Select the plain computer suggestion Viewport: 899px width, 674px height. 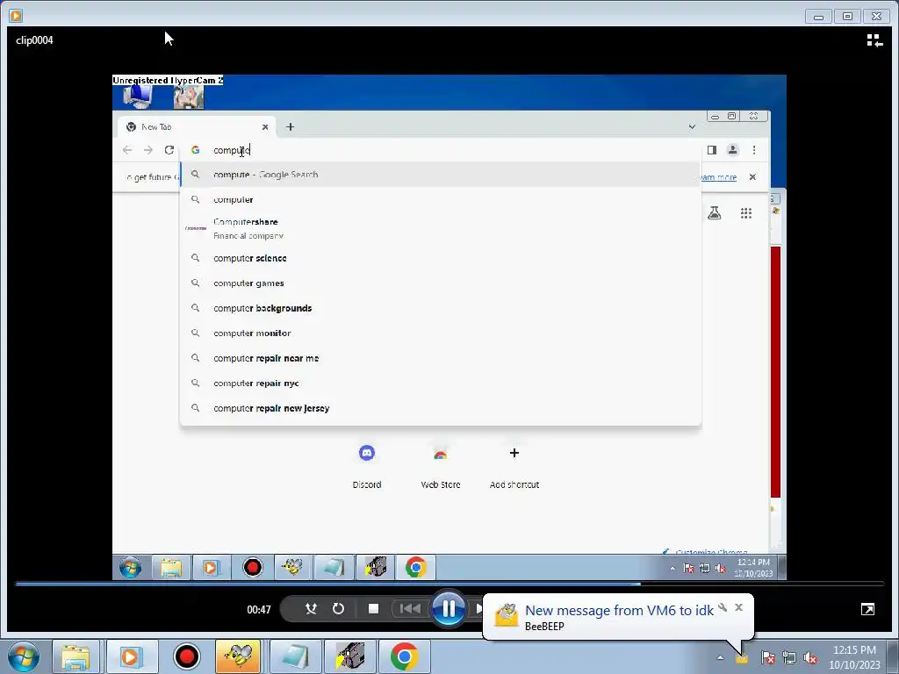[441, 199]
